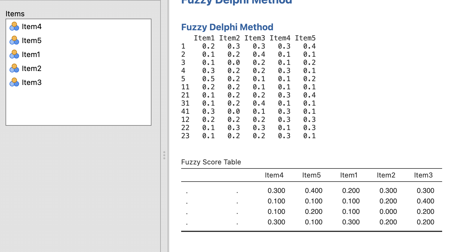Click the top Fuzzy Delphi Method page title
This screenshot has width=473, height=252.
point(236,2)
